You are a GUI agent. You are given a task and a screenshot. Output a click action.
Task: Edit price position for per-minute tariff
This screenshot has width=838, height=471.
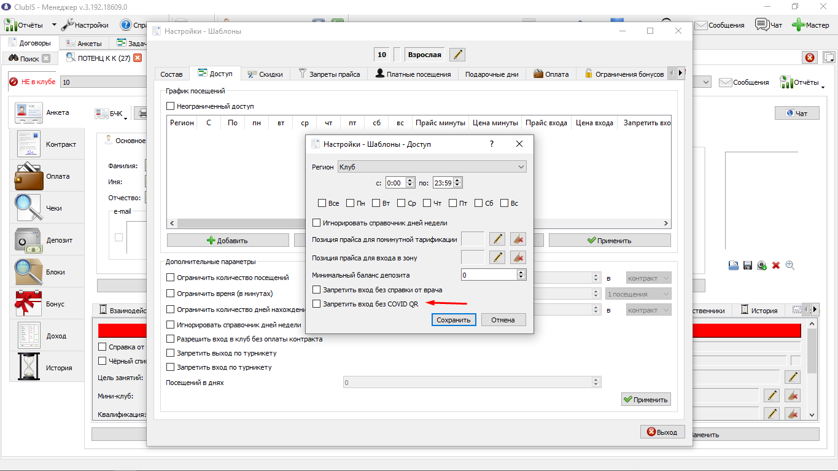[497, 239]
